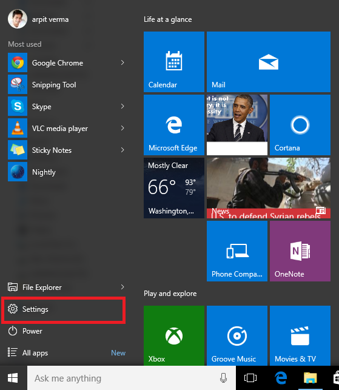Click the New label beside All apps

118,352
